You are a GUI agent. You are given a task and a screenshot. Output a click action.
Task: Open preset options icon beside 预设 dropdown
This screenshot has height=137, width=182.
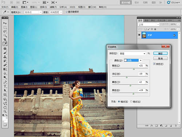click(149, 53)
